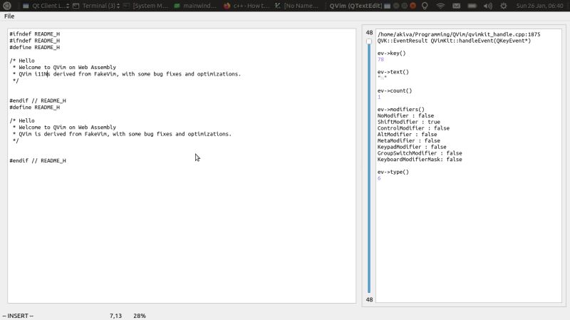Open the system settings gear menu
This screenshot has height=320, width=570.
point(504,6)
